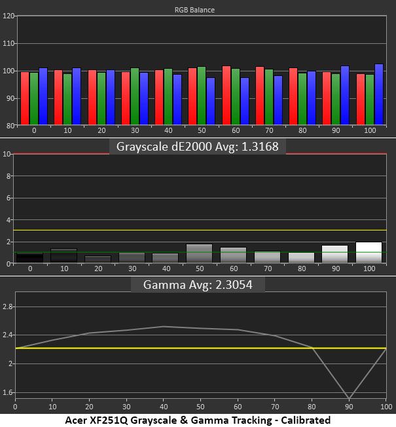Viewport: 396px width, 427px height.
Task: Click the white dE bar at 100 in Grayscale chart
Action: pos(369,252)
